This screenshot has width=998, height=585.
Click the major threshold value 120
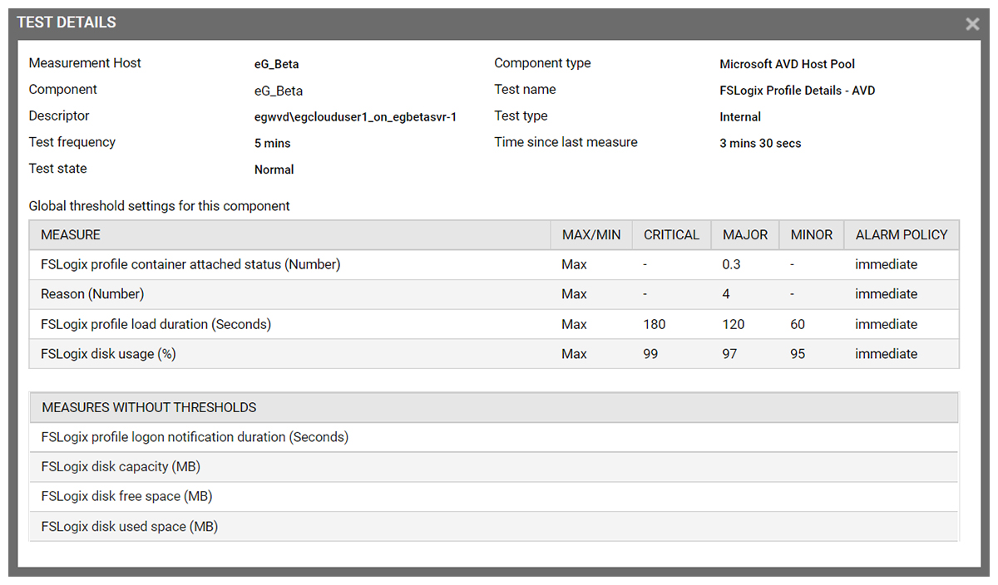tap(734, 324)
